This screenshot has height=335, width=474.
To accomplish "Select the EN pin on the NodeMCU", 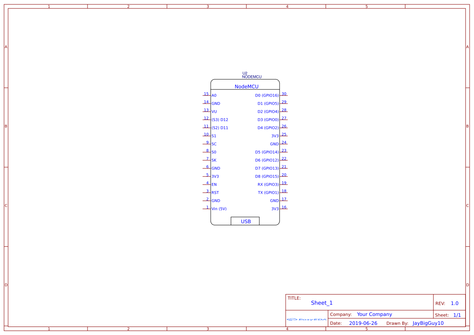I will pyautogui.click(x=214, y=184).
